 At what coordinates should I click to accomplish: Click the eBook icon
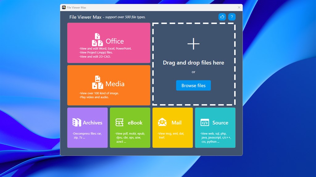(x=119, y=122)
